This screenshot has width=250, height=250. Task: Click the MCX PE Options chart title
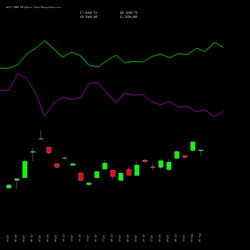pyautogui.click(x=33, y=7)
